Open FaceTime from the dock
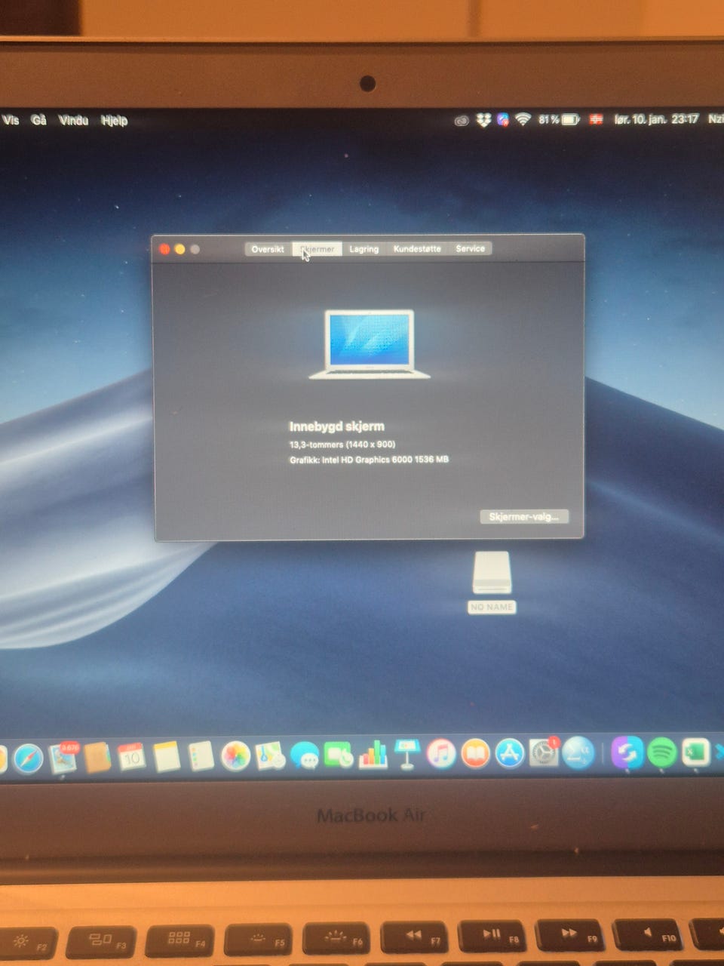 (x=339, y=755)
